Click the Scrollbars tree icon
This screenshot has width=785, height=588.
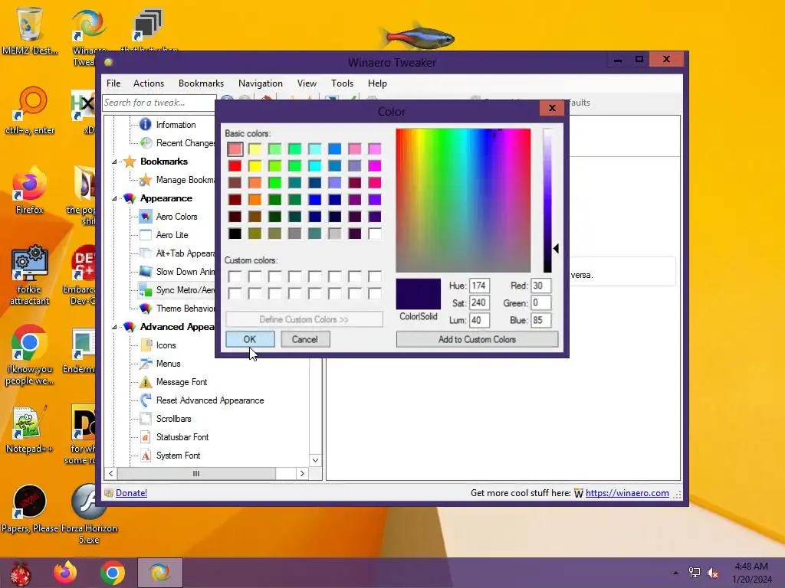(145, 419)
